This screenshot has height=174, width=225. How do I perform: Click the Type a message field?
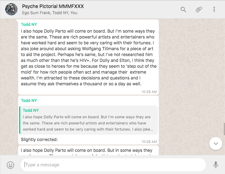pos(113,165)
